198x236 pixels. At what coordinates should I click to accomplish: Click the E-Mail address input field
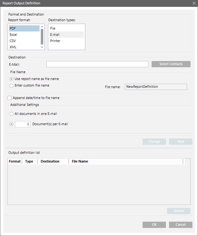[x=97, y=64]
